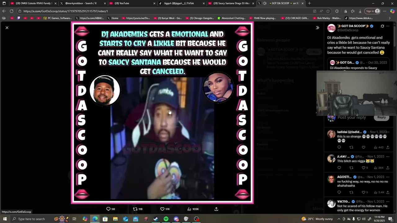This screenshot has width=397, height=223.
Task: Mute the GOT DA SCOOP tab via speaker icon
Action: tap(265, 3)
